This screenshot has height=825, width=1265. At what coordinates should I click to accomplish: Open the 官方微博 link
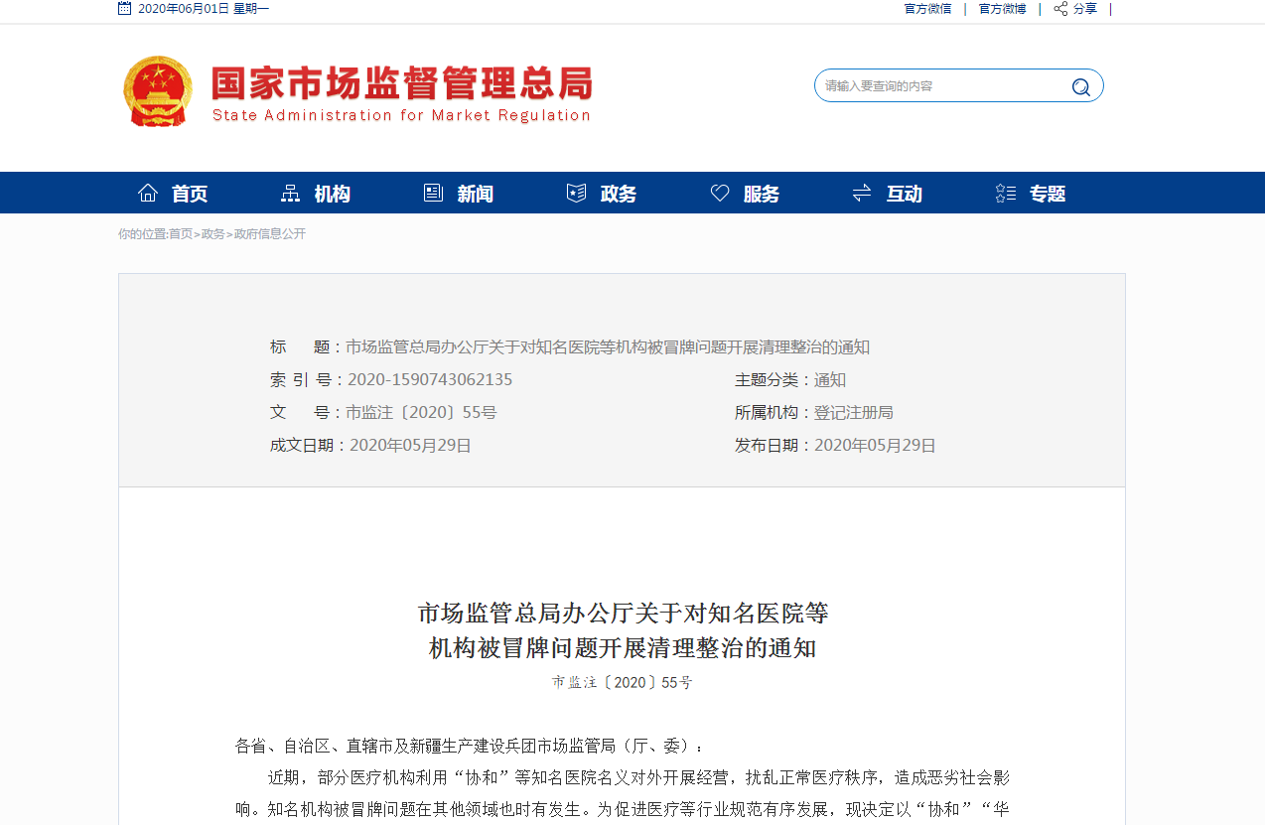[x=1002, y=9]
